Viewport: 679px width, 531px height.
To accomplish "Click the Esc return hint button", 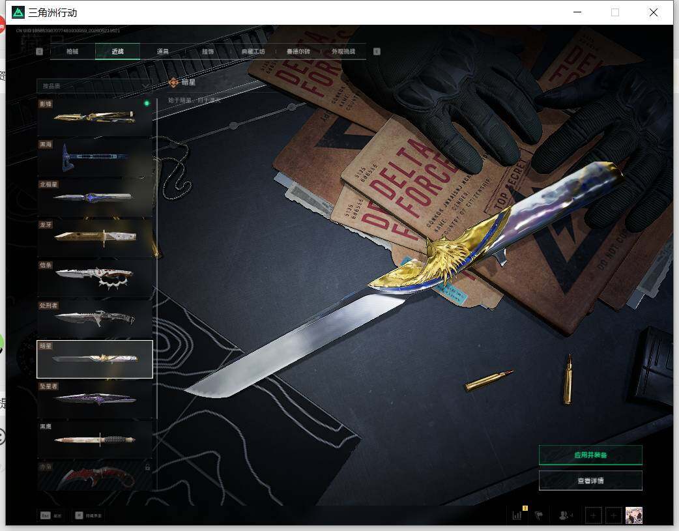I will coord(51,515).
